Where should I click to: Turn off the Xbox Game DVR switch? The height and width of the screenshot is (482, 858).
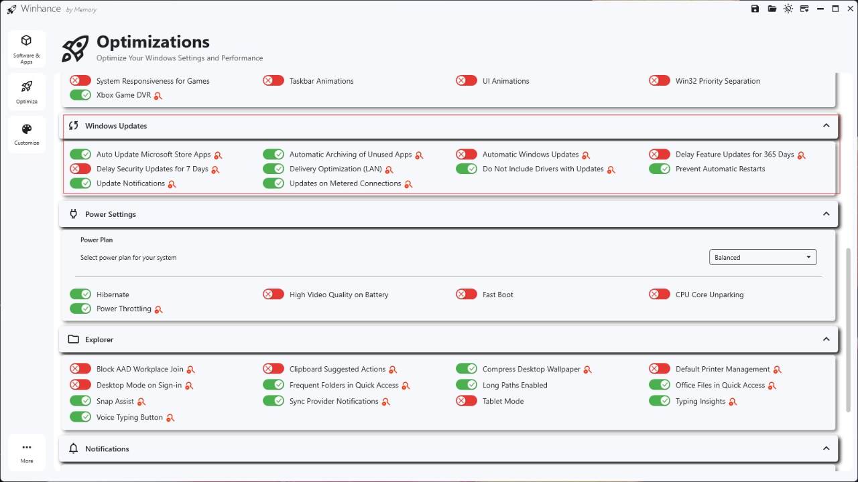click(80, 95)
